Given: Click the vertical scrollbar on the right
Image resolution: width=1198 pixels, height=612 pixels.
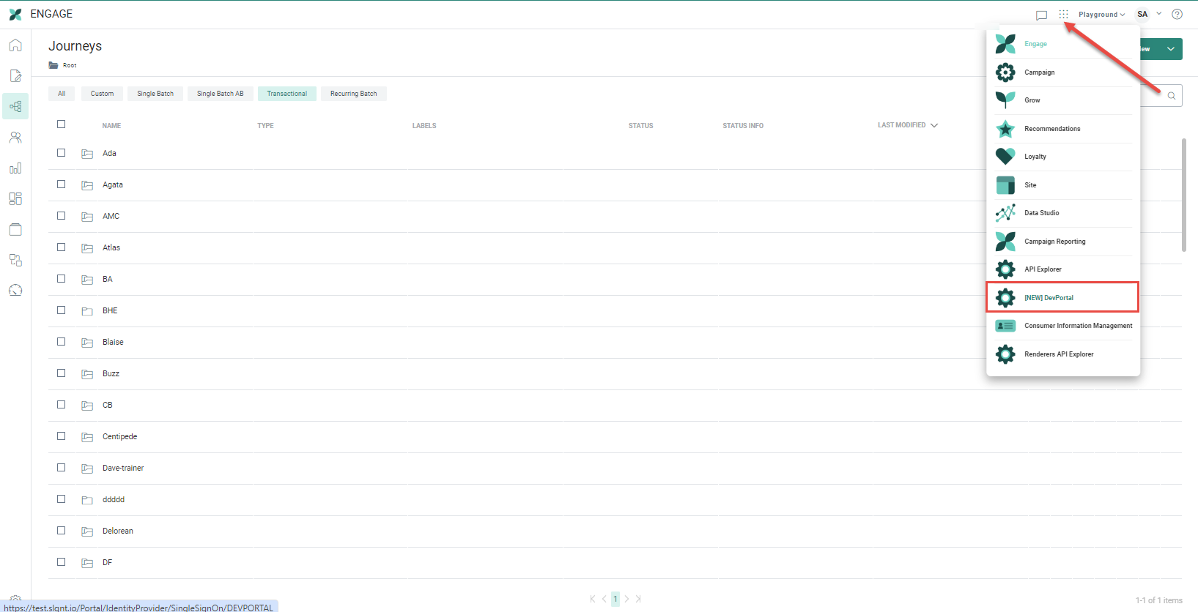Looking at the screenshot, I should (1183, 195).
